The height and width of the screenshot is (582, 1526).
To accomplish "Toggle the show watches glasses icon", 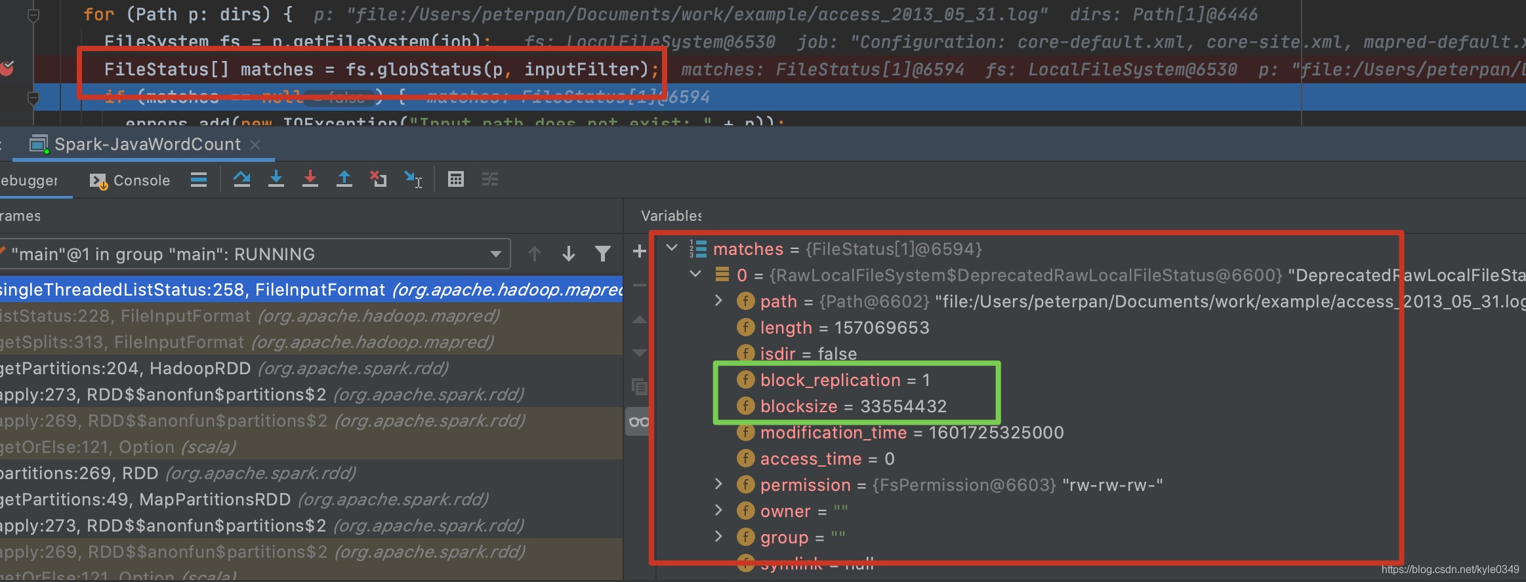I will point(639,421).
